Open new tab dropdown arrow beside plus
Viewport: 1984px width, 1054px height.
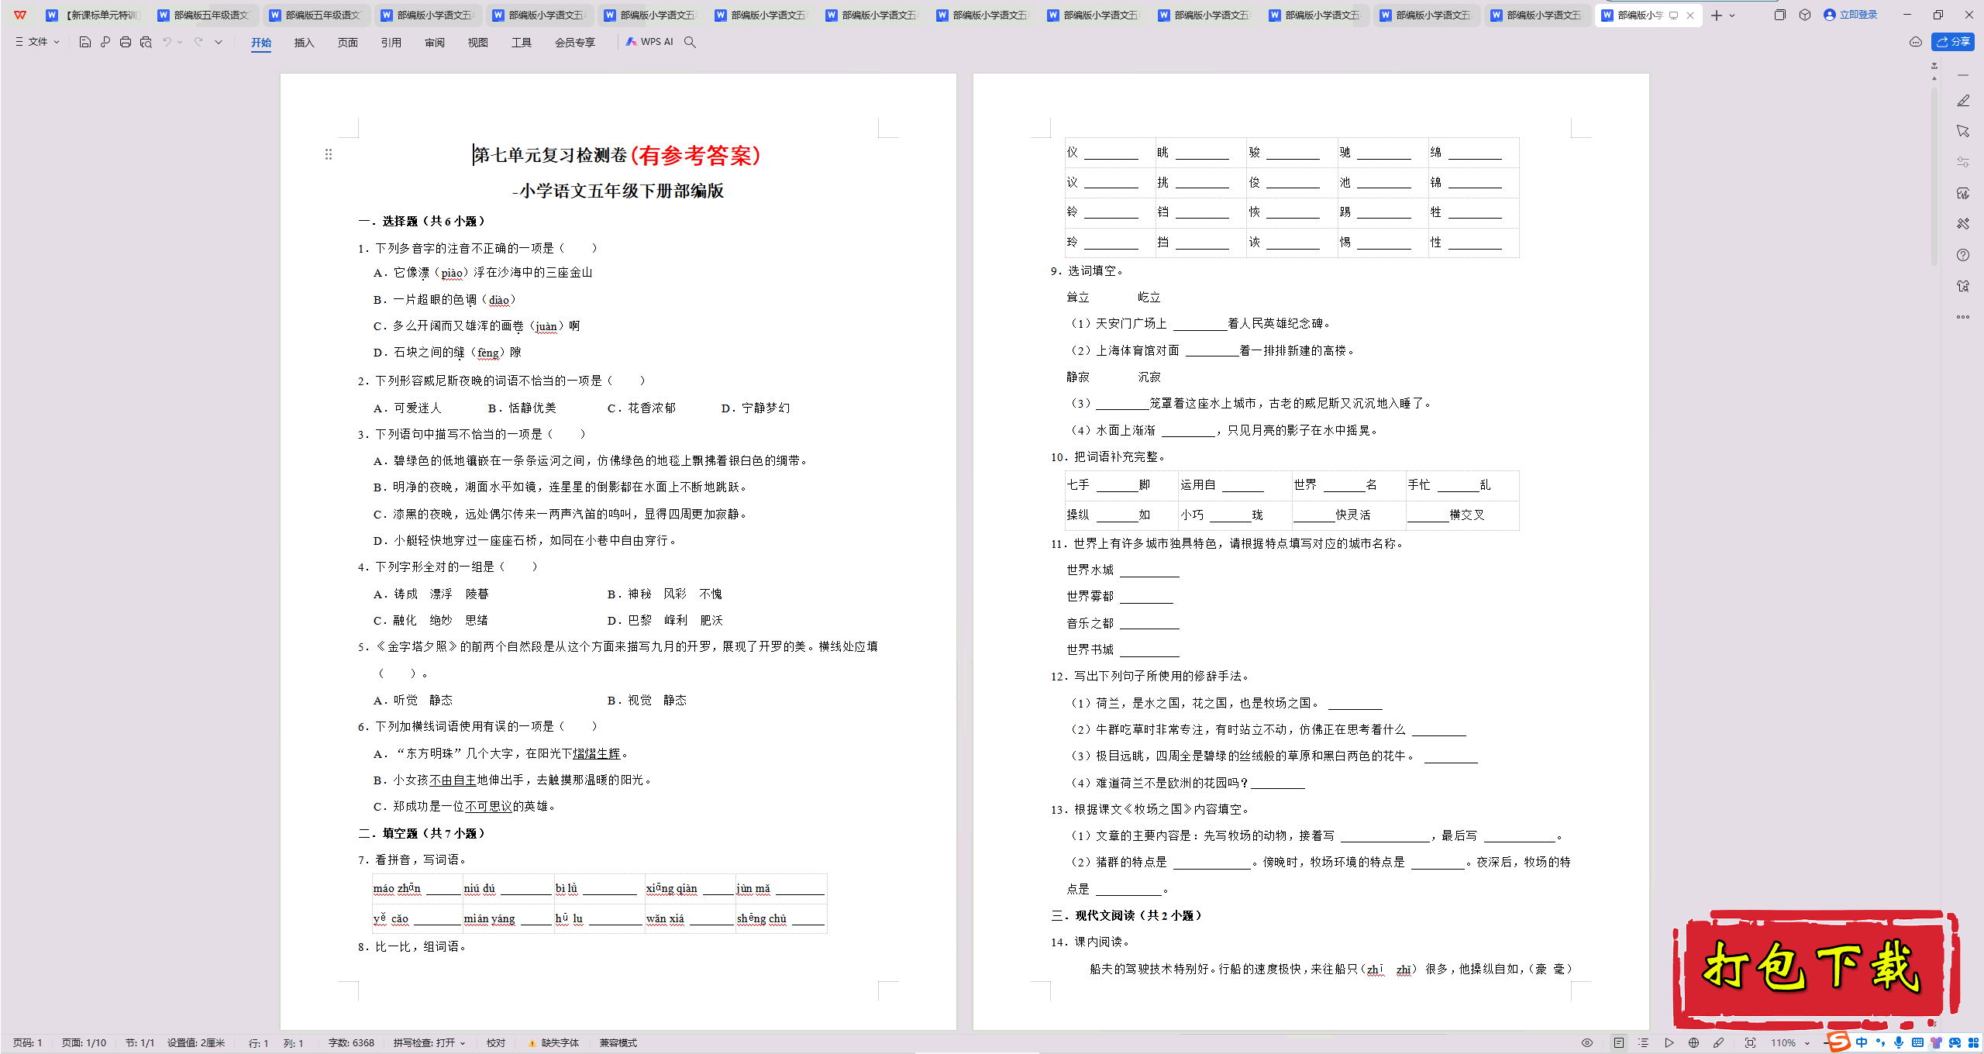click(x=1732, y=15)
